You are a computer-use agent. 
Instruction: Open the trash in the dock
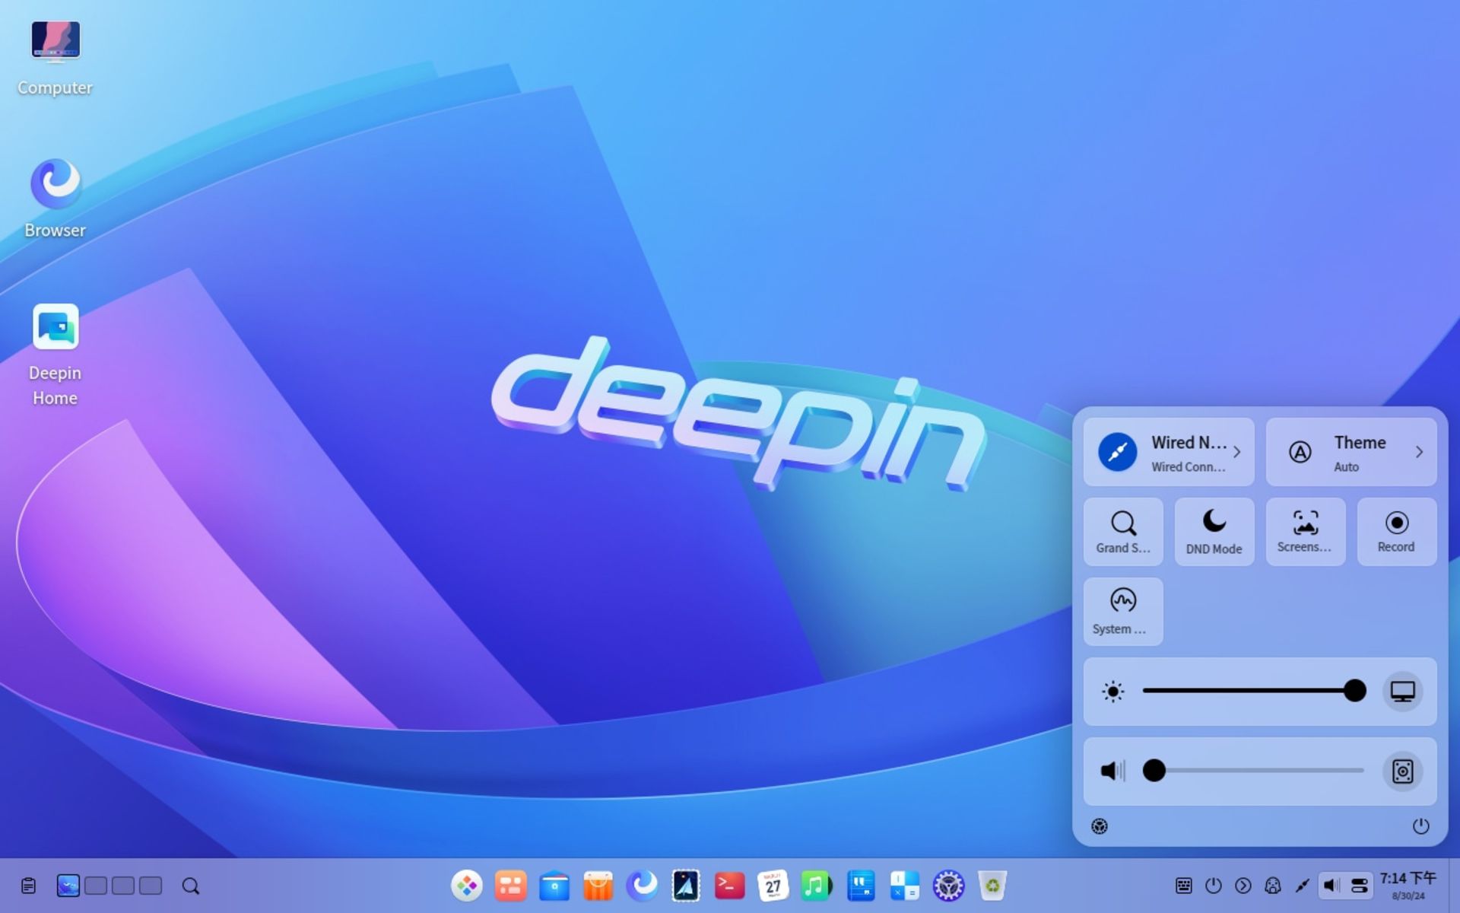(x=992, y=886)
